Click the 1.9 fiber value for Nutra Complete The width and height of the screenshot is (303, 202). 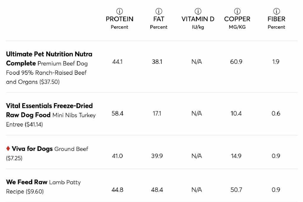(x=276, y=62)
